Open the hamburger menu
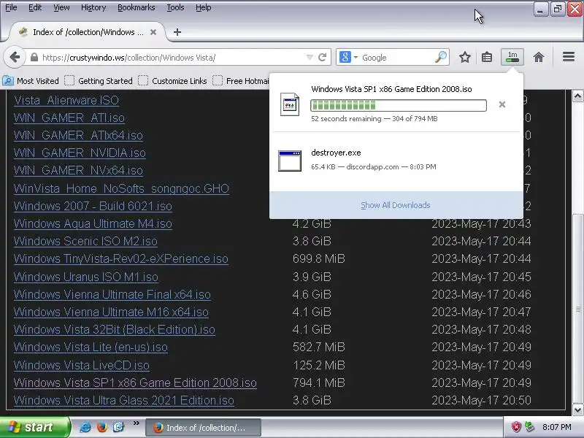 click(x=569, y=57)
